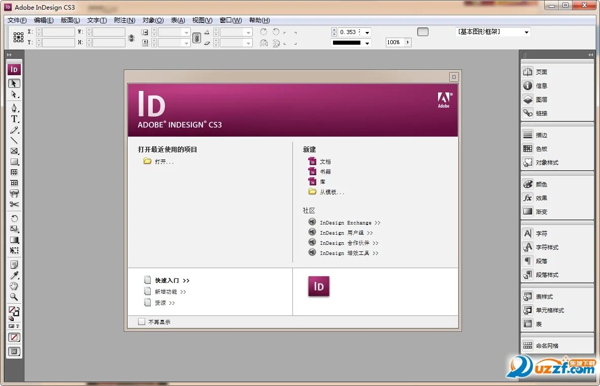
Task: Check the 不再显示 checkbox
Action: pos(142,321)
